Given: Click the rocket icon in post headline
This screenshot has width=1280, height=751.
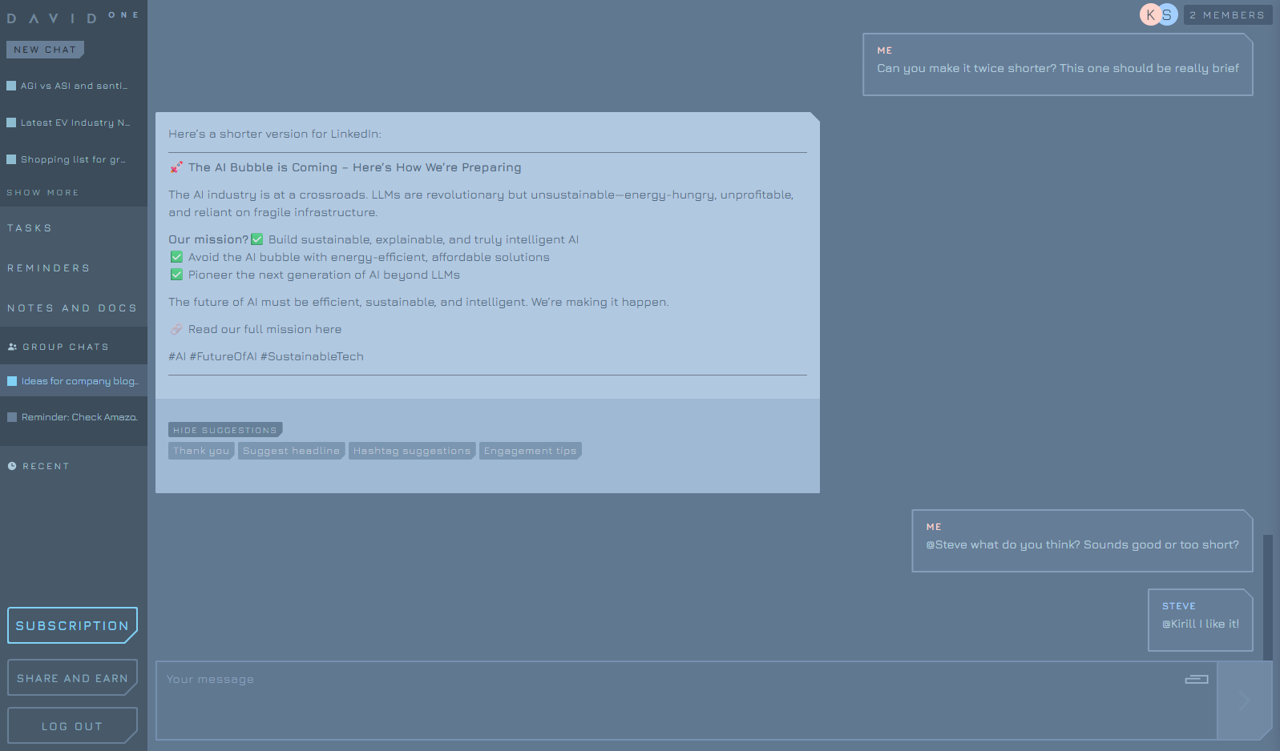Looking at the screenshot, I should tap(176, 167).
